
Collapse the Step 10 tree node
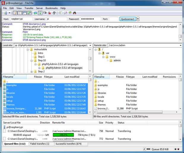(x=31, y=61)
